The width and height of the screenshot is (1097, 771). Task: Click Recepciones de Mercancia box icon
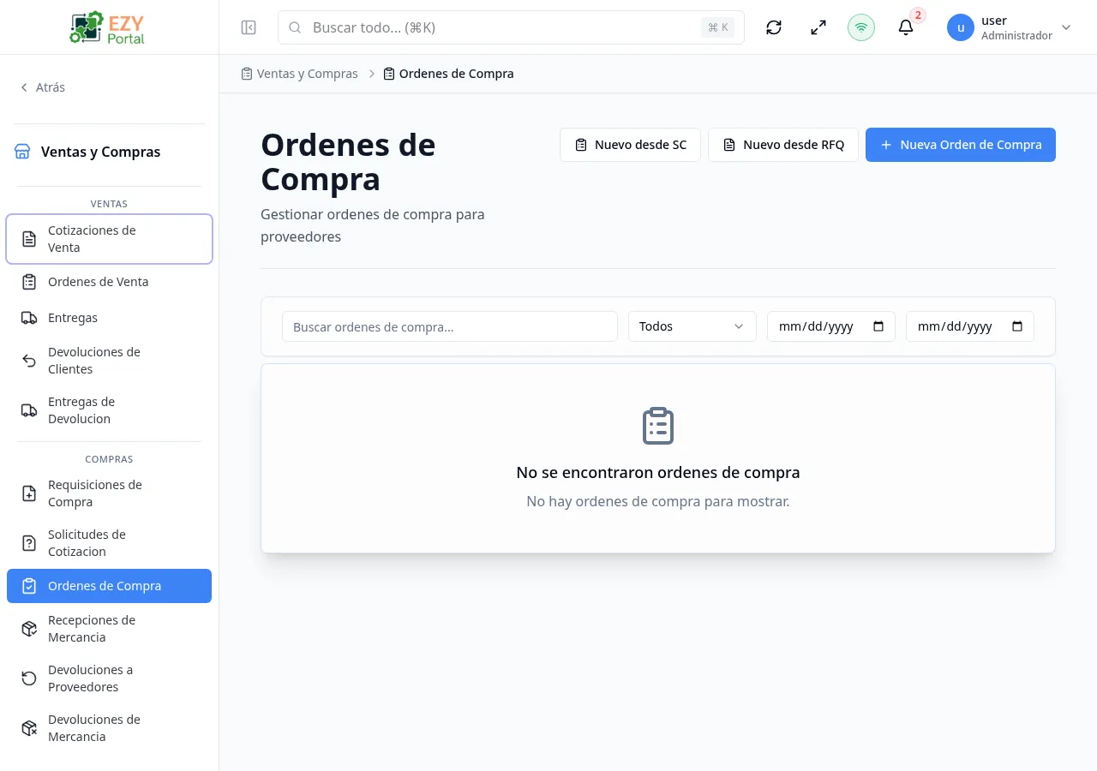[29, 629]
